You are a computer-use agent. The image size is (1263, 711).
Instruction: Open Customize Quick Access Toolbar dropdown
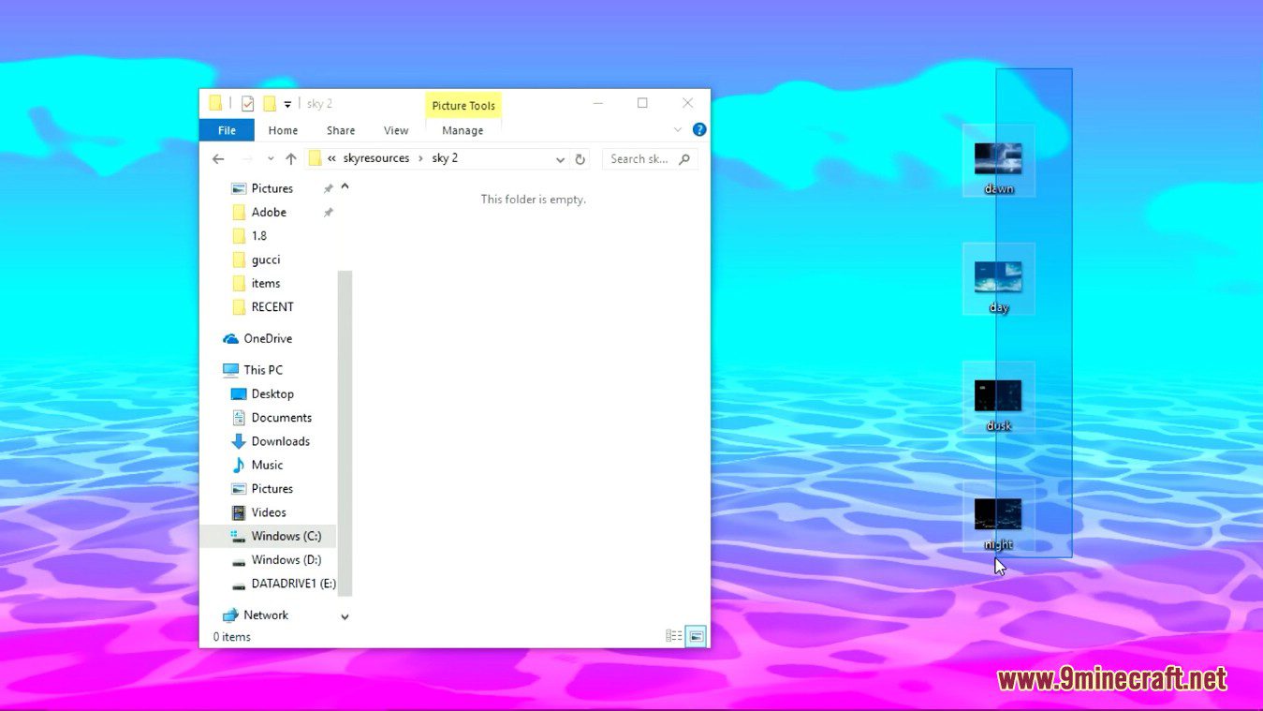(x=287, y=104)
